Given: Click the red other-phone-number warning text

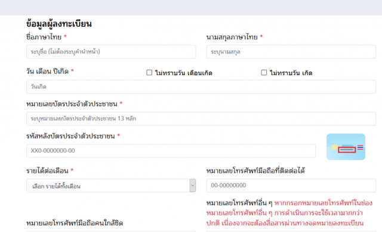Looking at the screenshot, I should (x=289, y=213).
